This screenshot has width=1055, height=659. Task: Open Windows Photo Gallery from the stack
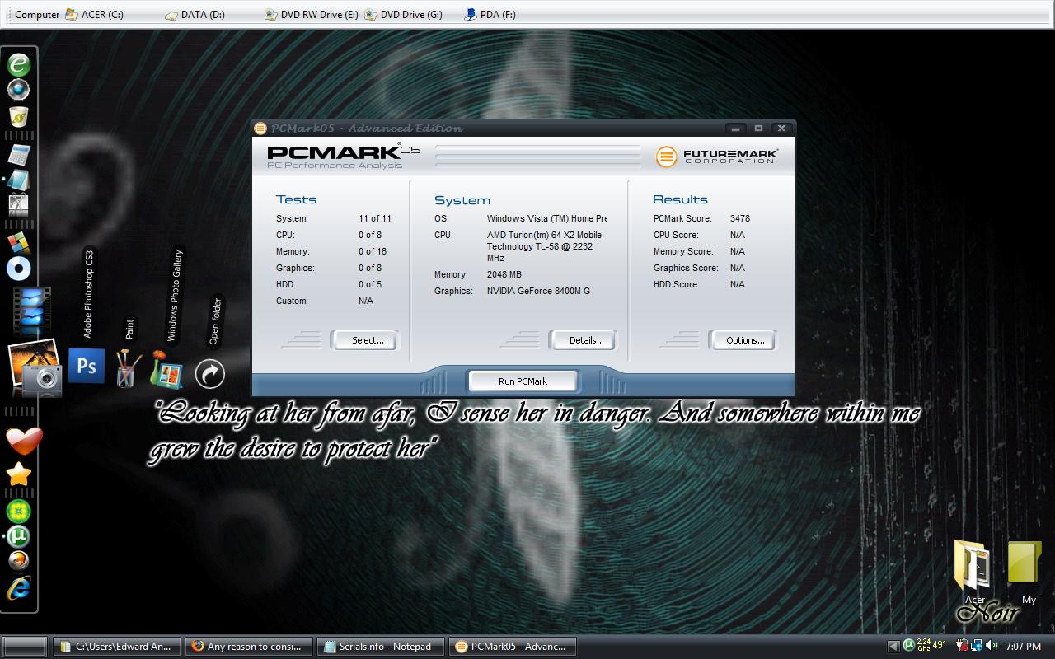[166, 369]
